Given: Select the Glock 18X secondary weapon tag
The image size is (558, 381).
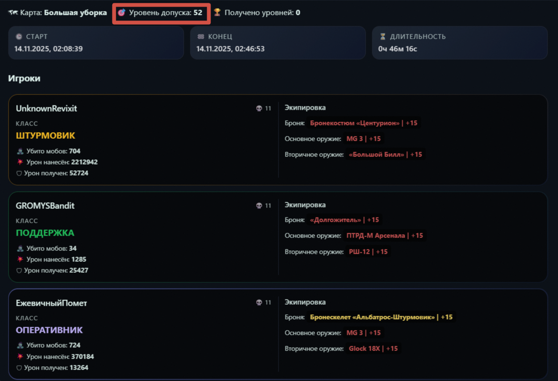Looking at the screenshot, I should 373,349.
